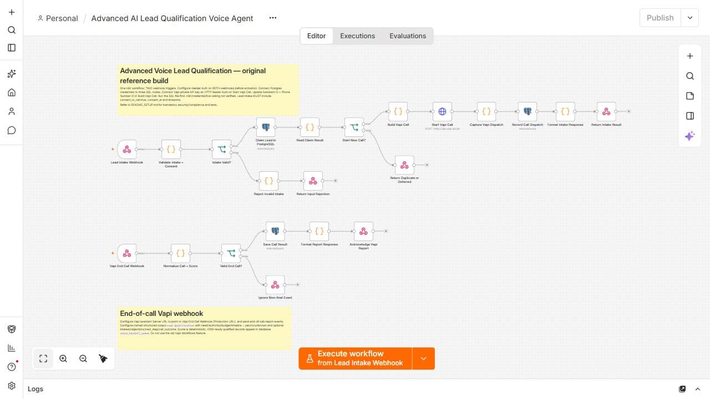The image size is (710, 399).
Task: Expand the Execute workflow trigger dropdown
Action: pyautogui.click(x=424, y=358)
